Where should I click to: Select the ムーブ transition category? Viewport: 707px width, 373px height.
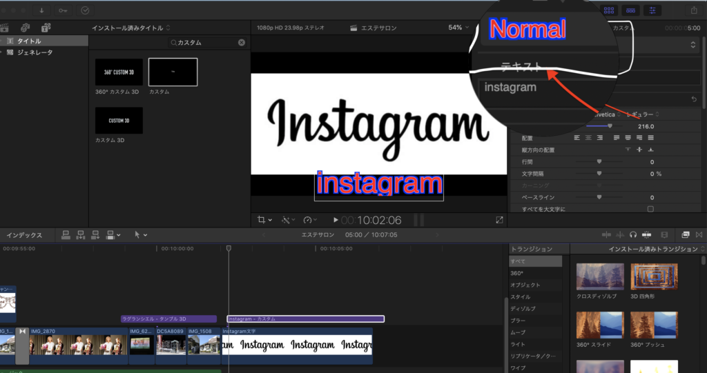coord(536,332)
